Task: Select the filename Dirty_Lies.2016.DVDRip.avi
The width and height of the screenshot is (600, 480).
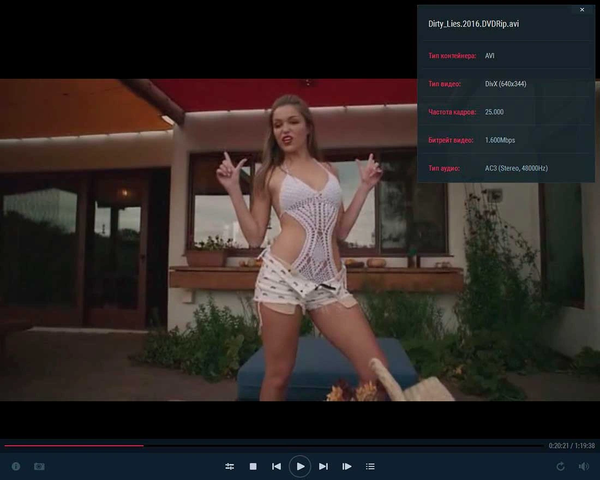Action: point(473,24)
